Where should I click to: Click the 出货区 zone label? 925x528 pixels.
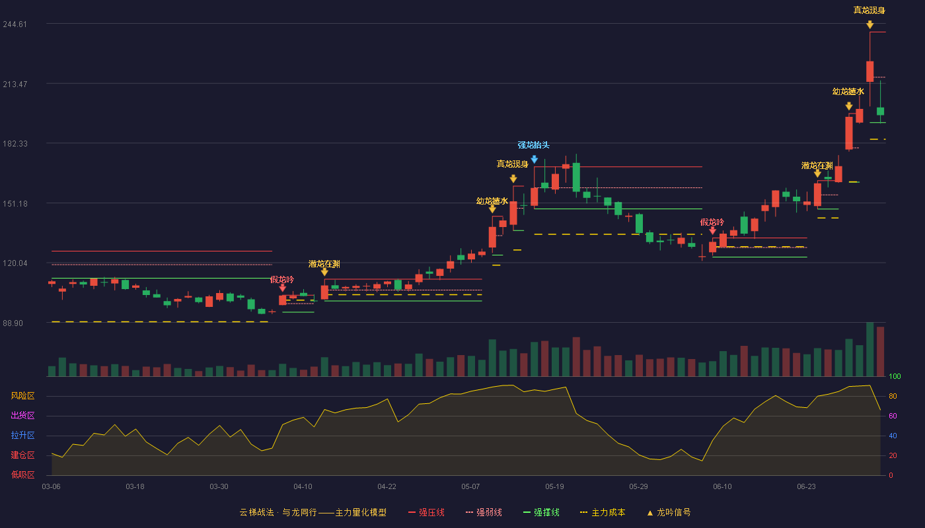(23, 416)
